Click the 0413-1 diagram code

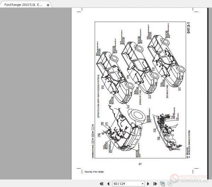point(188,28)
